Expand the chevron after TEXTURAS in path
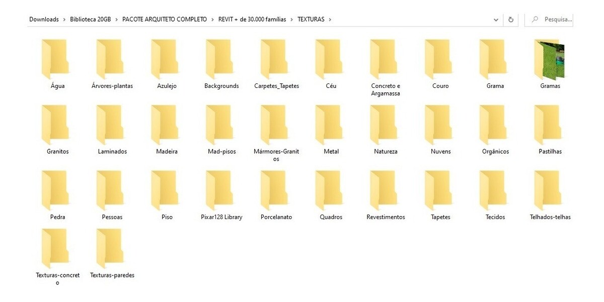 coord(330,20)
